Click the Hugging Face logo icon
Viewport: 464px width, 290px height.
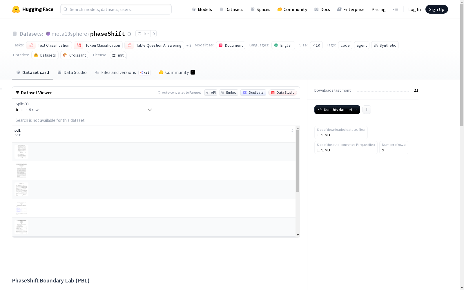(16, 9)
